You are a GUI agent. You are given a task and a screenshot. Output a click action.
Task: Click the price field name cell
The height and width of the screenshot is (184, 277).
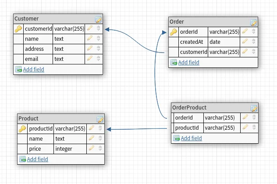[x=40, y=149]
